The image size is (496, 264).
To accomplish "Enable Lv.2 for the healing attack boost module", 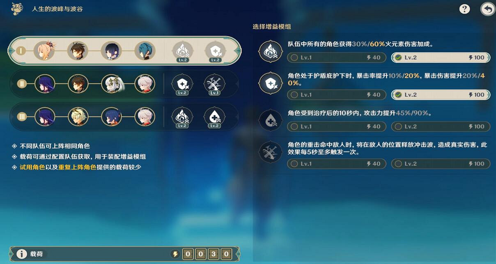I will click(x=441, y=126).
